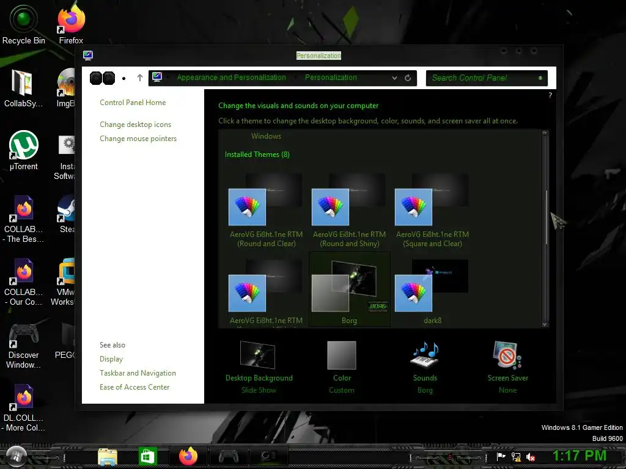This screenshot has height=469, width=626.
Task: Open Change desktop icons link
Action: click(135, 125)
